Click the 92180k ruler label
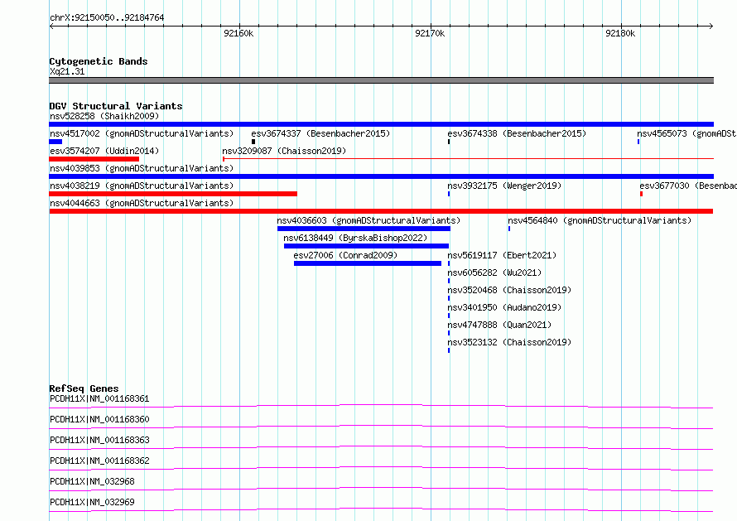The height and width of the screenshot is (521, 737). coord(620,33)
